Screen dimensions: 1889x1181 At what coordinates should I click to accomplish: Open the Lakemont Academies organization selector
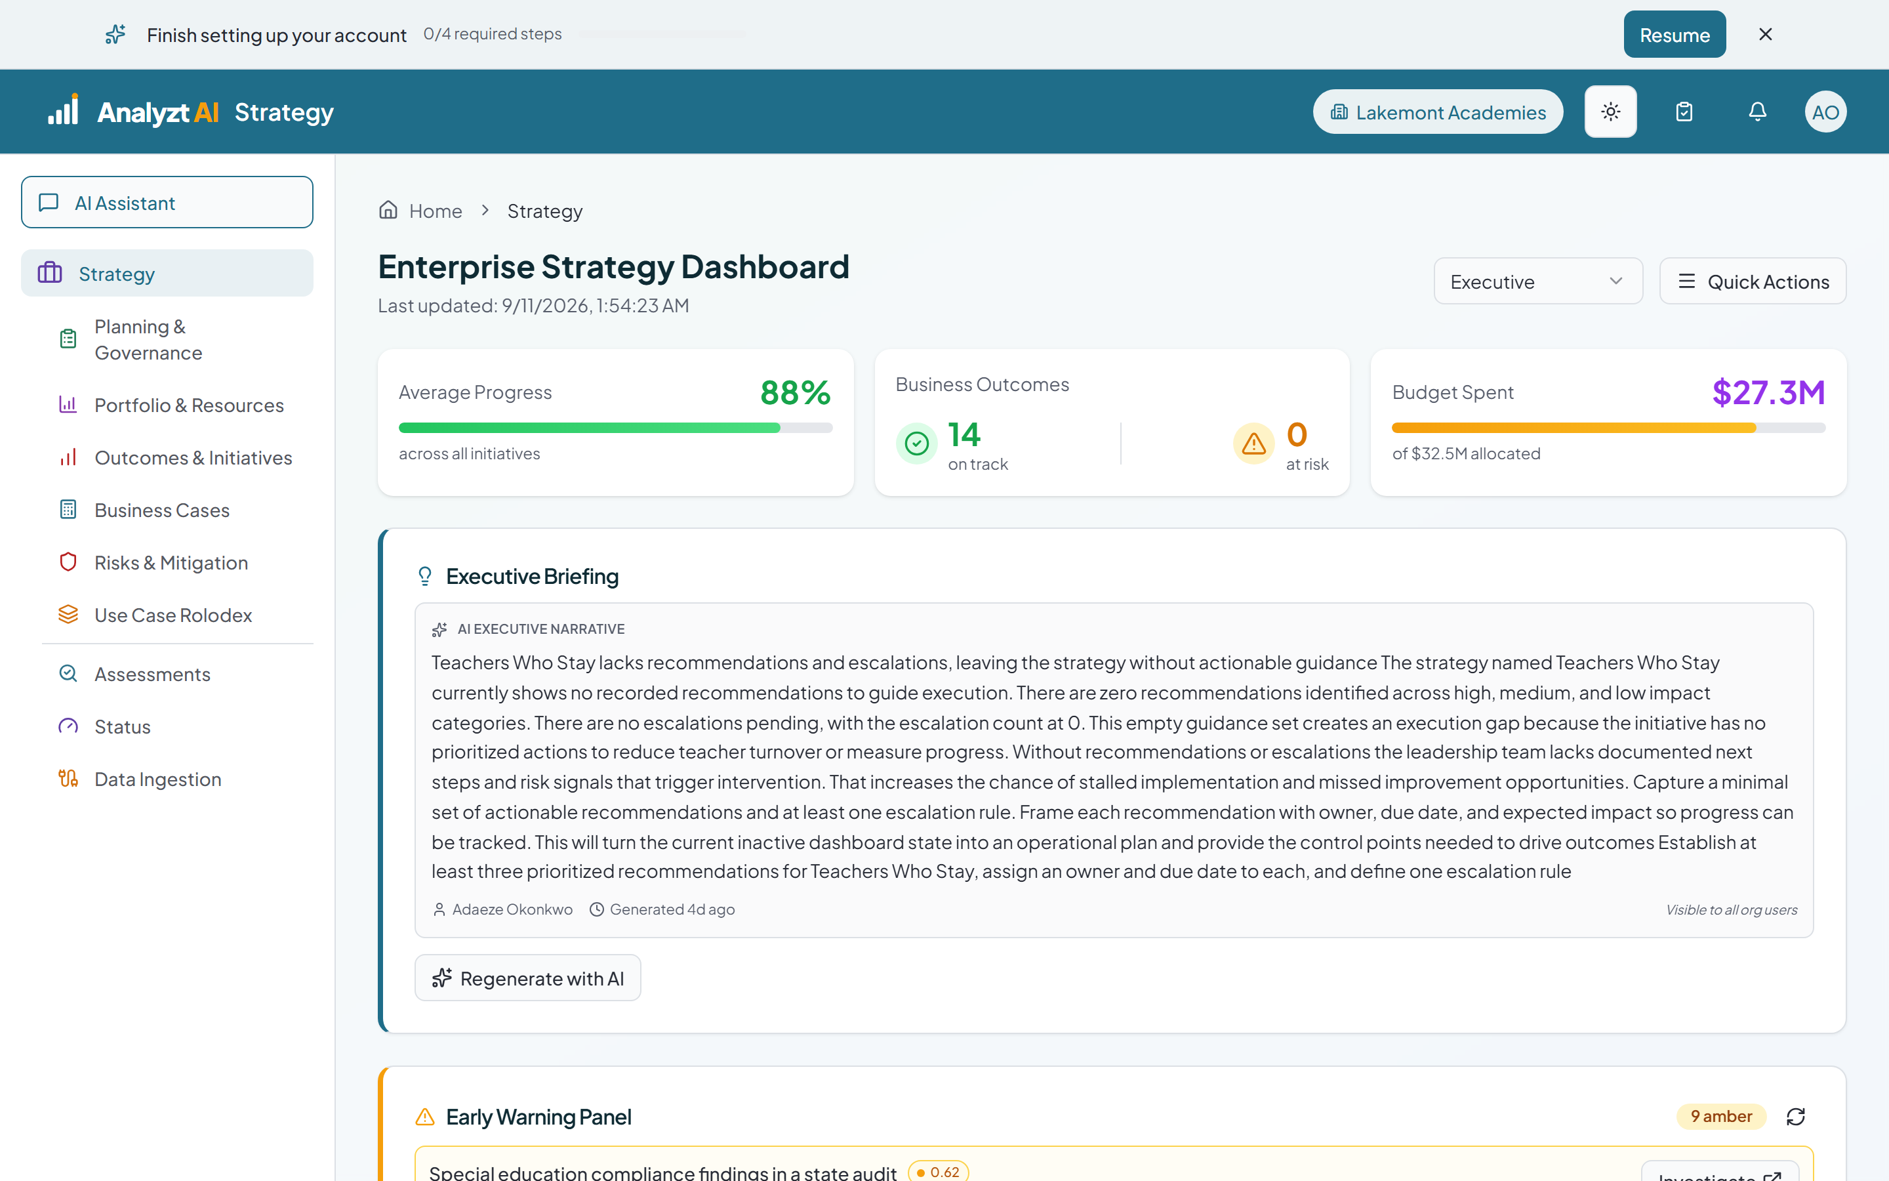[1438, 112]
